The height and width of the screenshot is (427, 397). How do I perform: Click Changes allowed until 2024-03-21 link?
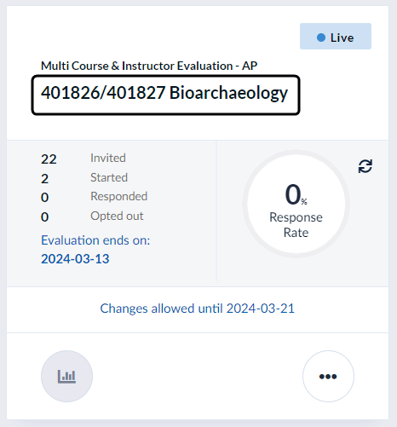(x=198, y=309)
